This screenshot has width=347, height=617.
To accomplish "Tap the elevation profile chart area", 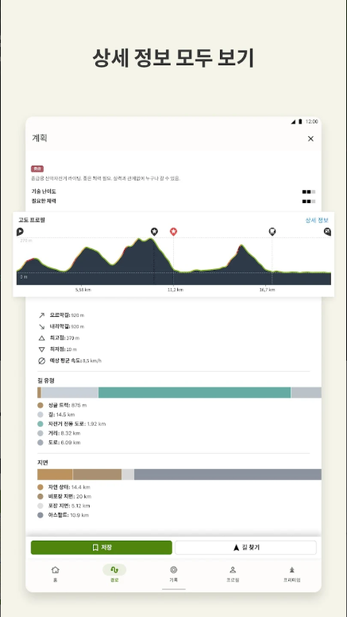I will pos(173,261).
